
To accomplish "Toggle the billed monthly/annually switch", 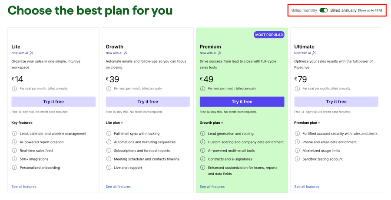I will click(323, 10).
